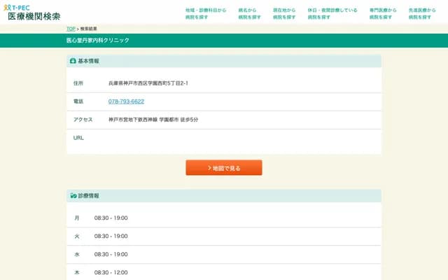Click the 月 row hours 08:30 - 19:00

click(x=111, y=218)
